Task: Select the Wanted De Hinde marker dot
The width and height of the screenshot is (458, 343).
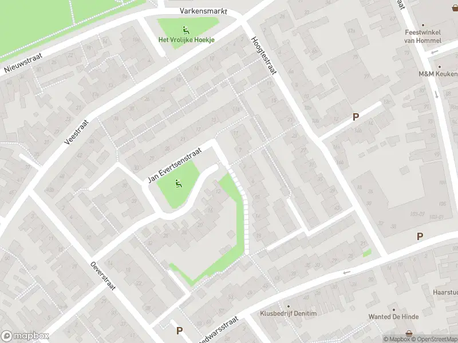Action: [x=393, y=310]
